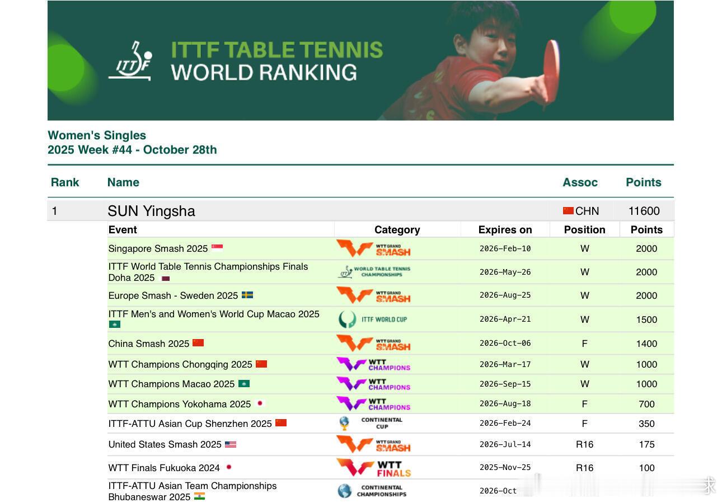Click the 1400 points cell

pyautogui.click(x=646, y=344)
